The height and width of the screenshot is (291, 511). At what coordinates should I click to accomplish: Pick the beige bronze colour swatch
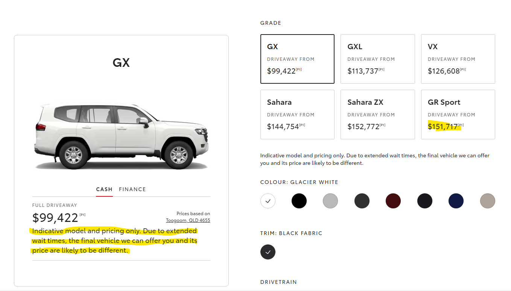(488, 201)
